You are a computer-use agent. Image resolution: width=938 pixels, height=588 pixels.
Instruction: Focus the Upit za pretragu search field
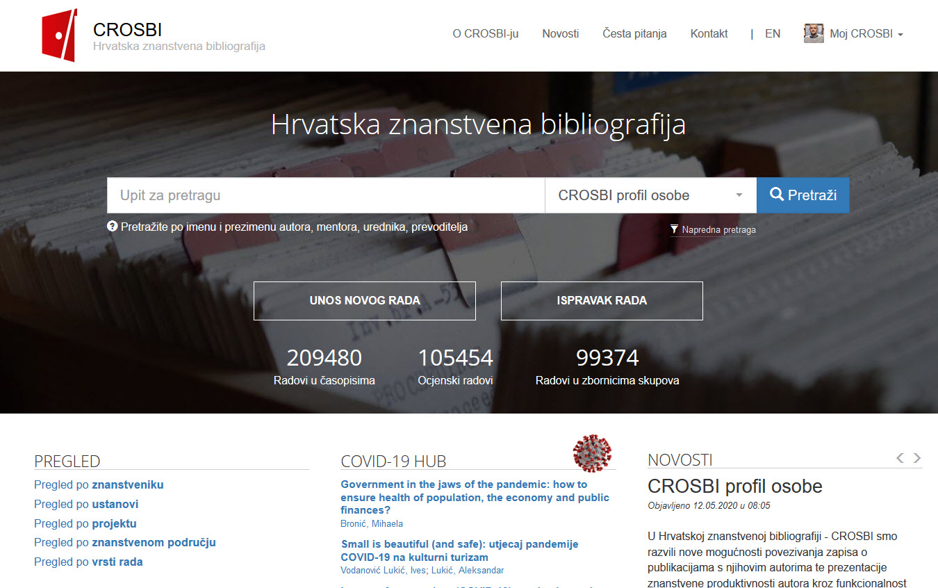325,195
